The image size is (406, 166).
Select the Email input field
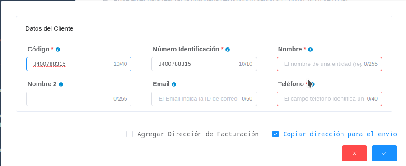click(x=204, y=99)
